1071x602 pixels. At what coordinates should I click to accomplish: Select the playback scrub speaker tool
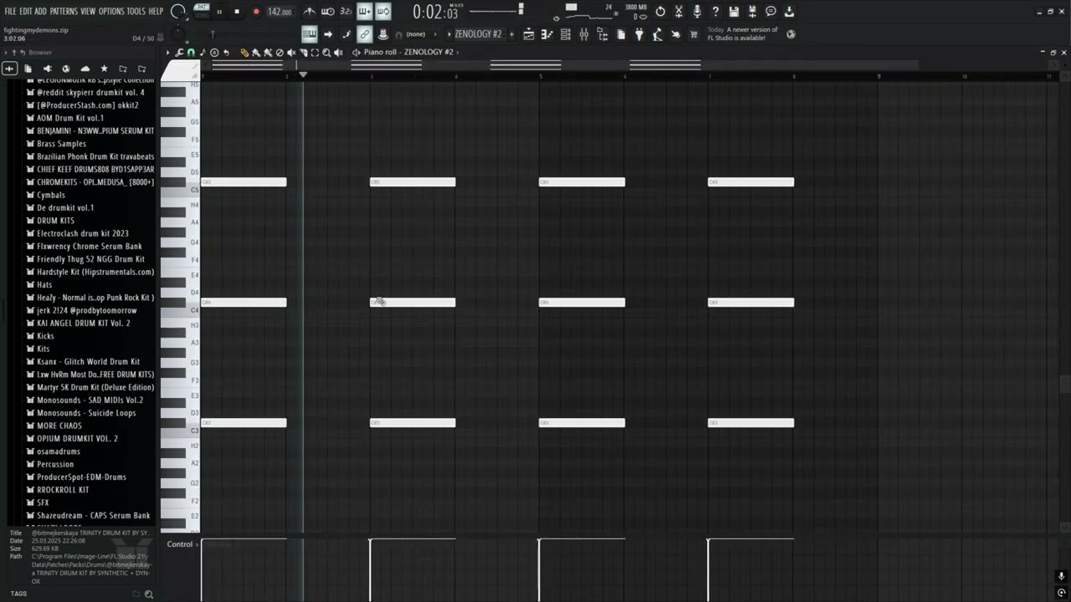338,53
